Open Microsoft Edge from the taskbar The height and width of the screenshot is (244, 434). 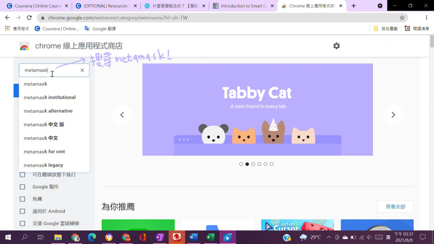coord(92,237)
